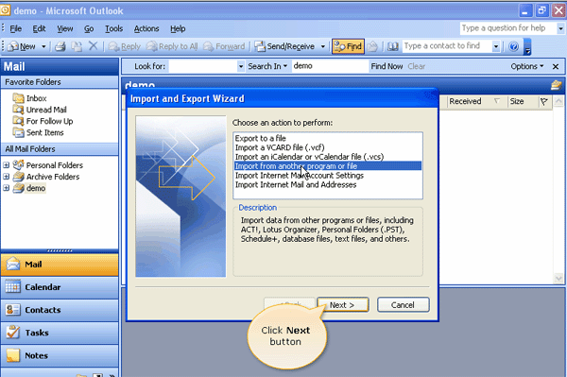
Task: Open the Send/Receive dropdown arrow
Action: [323, 46]
